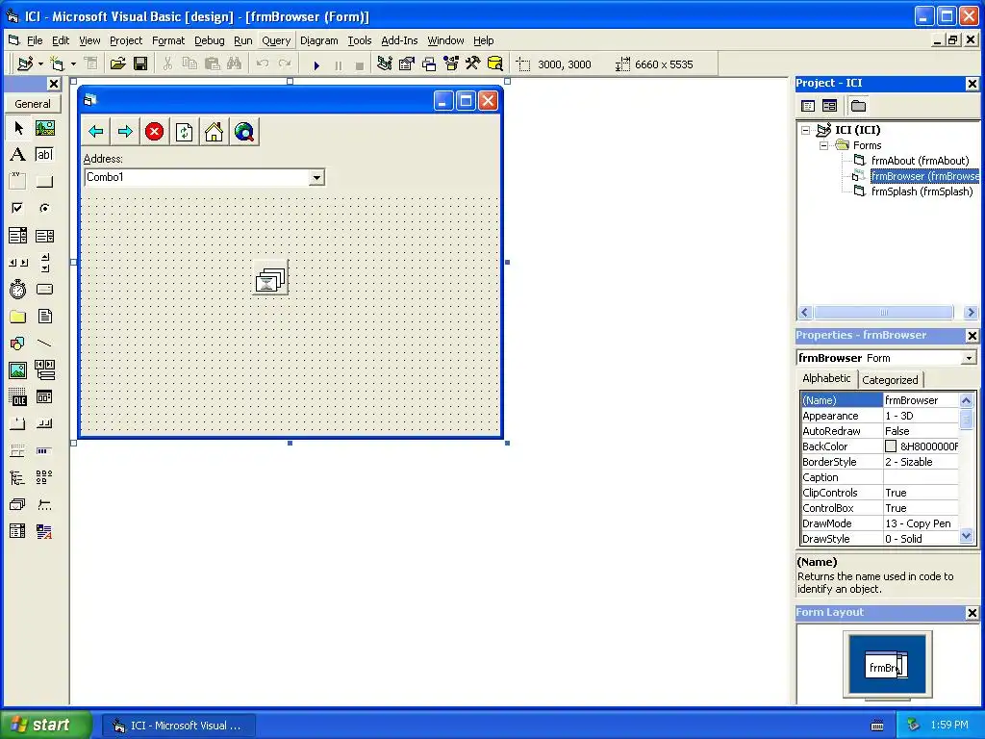
Task: Select the OptionButton control tool
Action: click(x=44, y=208)
